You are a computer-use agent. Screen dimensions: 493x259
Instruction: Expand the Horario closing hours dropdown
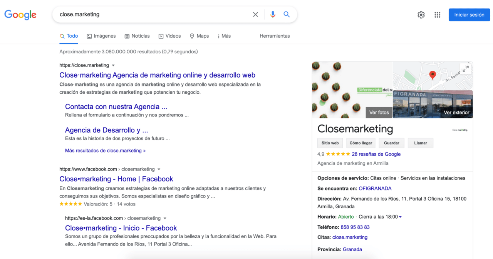[399, 216]
